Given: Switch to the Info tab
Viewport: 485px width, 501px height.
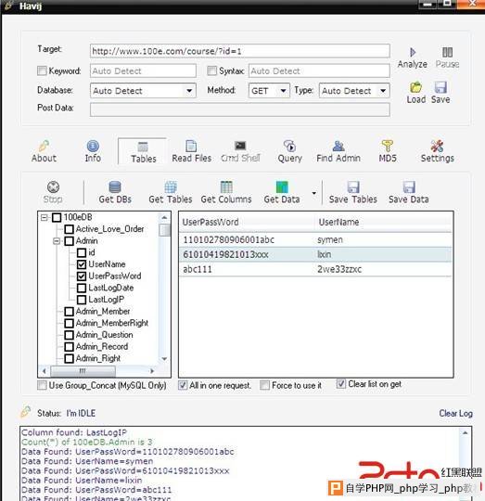Looking at the screenshot, I should click(x=93, y=151).
